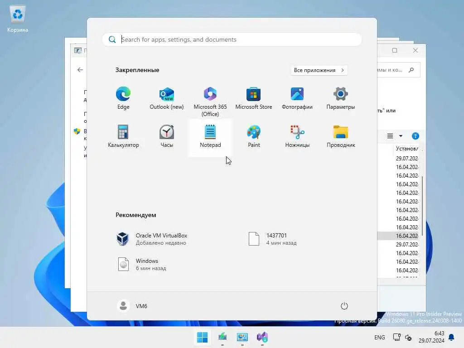Open VM6 user account menu
The height and width of the screenshot is (348, 464).
(132, 306)
